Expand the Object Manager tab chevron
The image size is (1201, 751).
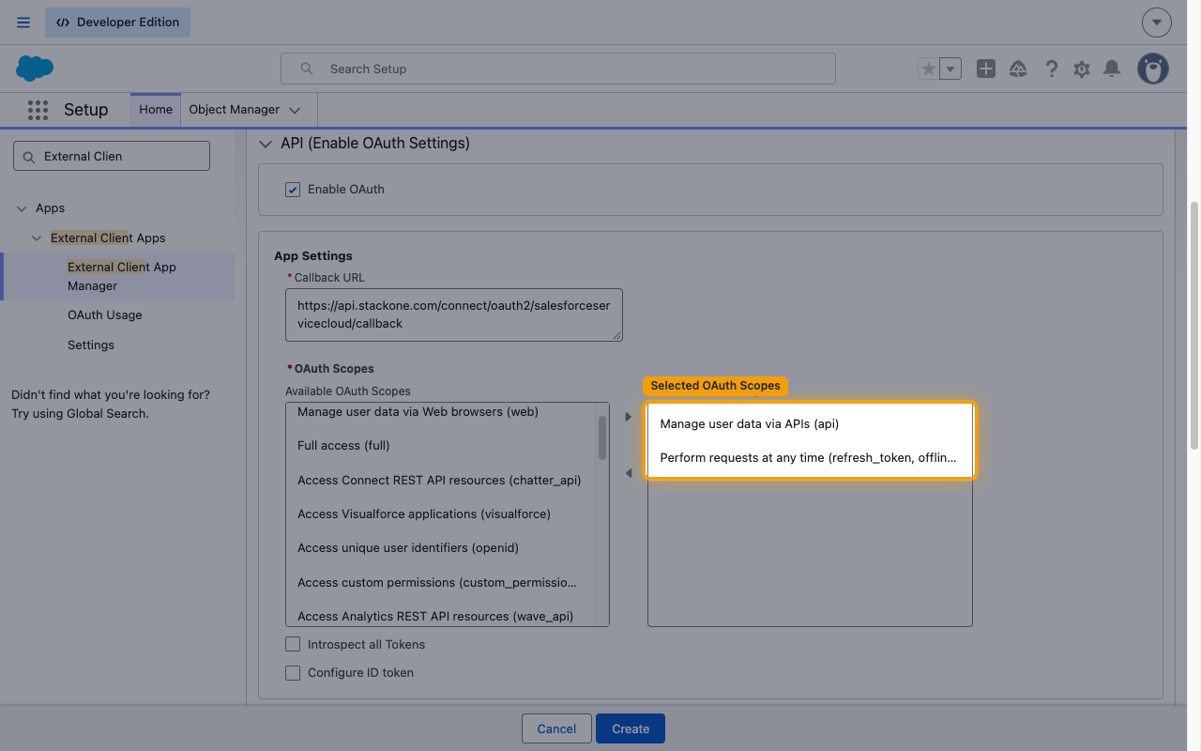coord(295,110)
